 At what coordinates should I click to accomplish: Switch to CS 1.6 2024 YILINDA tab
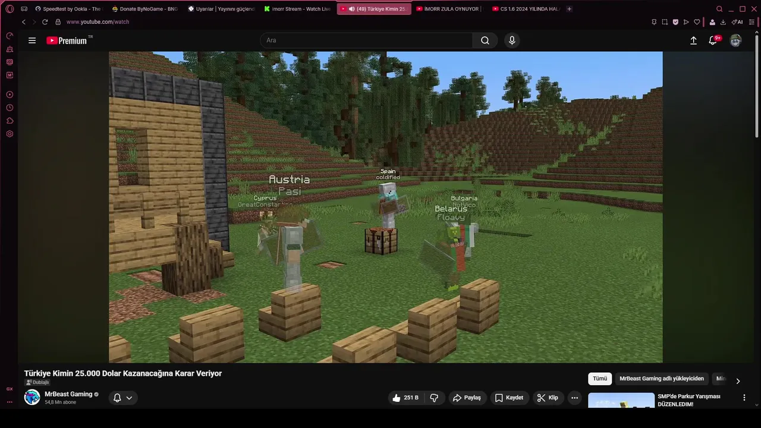pyautogui.click(x=526, y=9)
